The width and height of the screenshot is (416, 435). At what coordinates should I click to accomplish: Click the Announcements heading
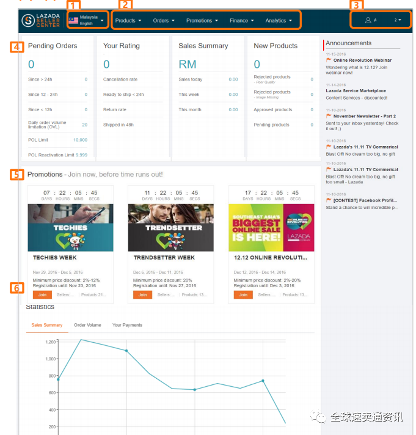coord(348,43)
